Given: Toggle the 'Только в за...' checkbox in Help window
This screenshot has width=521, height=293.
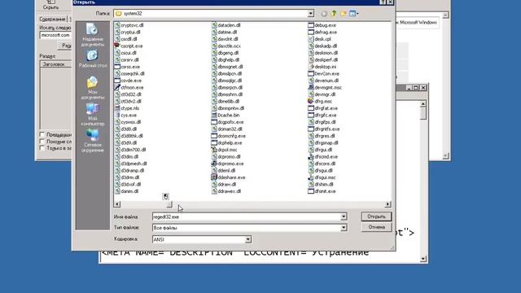Looking at the screenshot, I should point(42,148).
